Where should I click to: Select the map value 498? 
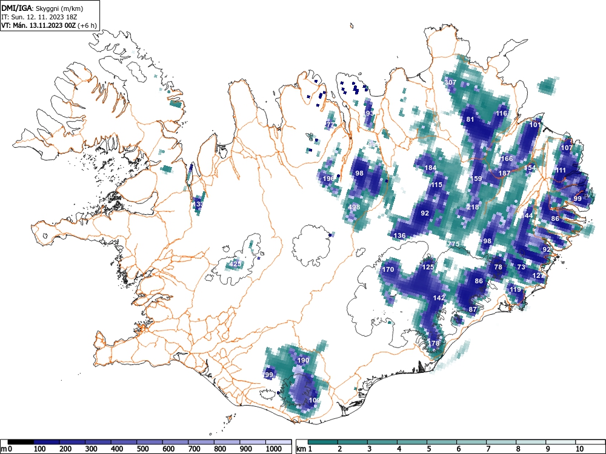click(354, 207)
